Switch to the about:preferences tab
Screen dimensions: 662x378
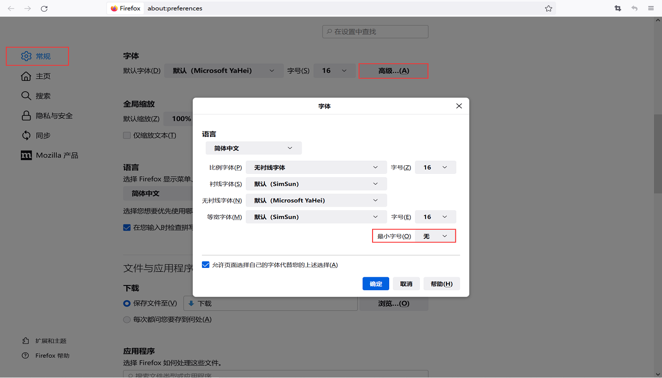[174, 8]
